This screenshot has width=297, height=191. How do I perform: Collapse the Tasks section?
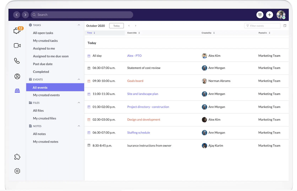pyautogui.click(x=79, y=25)
